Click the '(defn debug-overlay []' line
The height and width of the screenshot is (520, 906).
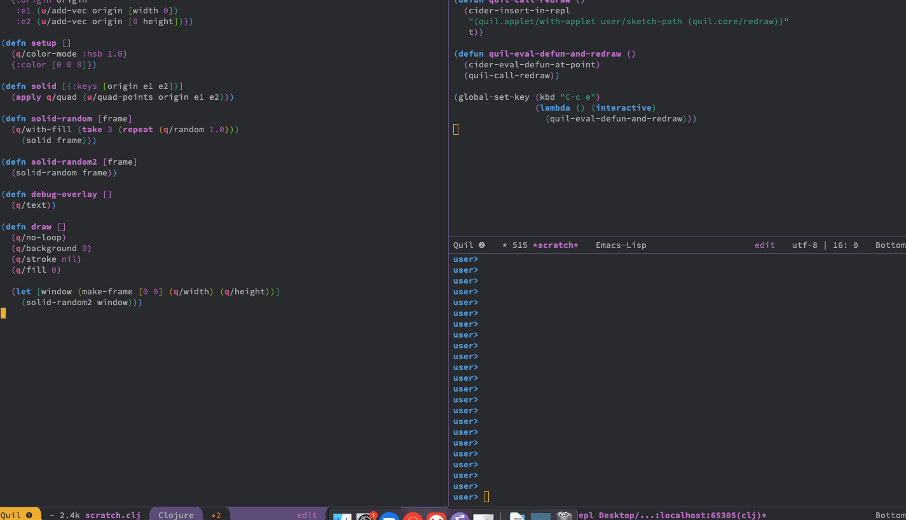pyautogui.click(x=56, y=194)
